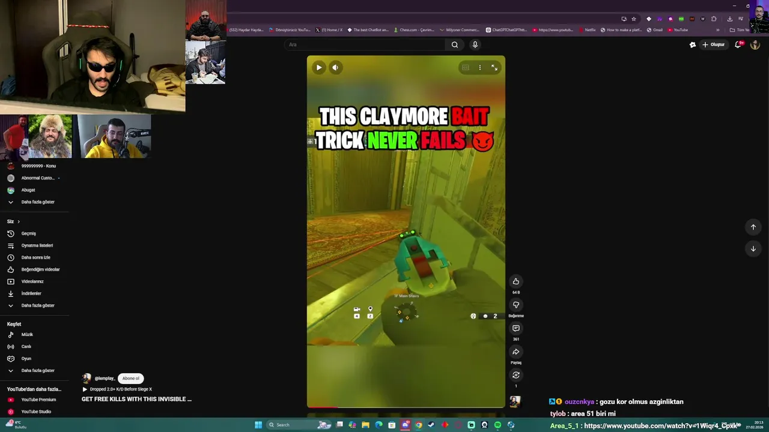Image resolution: width=769 pixels, height=432 pixels.
Task: Start voice search with microphone icon
Action: tap(475, 44)
